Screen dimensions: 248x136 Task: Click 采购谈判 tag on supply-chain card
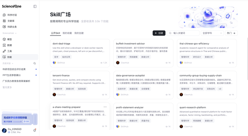point(211,89)
